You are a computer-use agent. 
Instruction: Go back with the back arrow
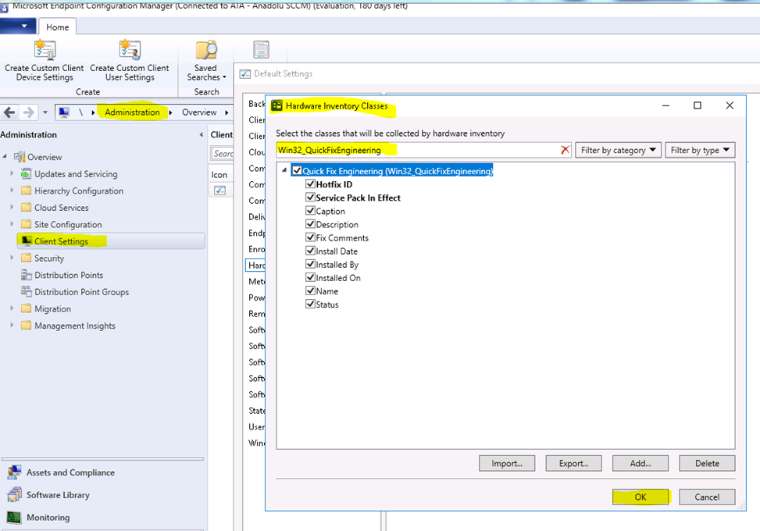9,112
